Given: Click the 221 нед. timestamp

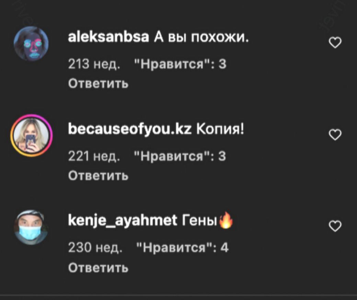Looking at the screenshot, I should (x=94, y=156).
